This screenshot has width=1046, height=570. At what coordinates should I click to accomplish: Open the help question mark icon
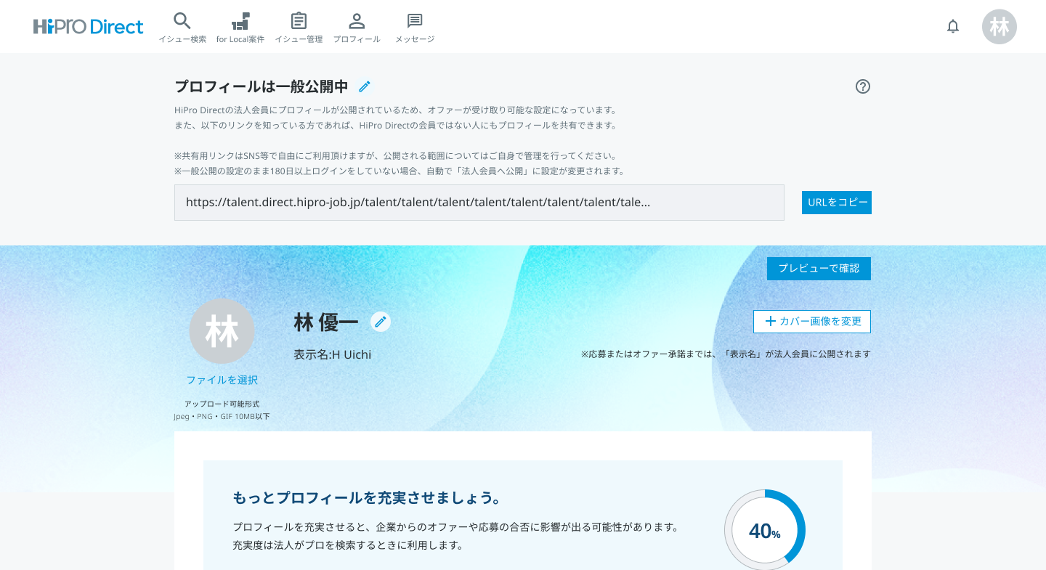point(863,86)
